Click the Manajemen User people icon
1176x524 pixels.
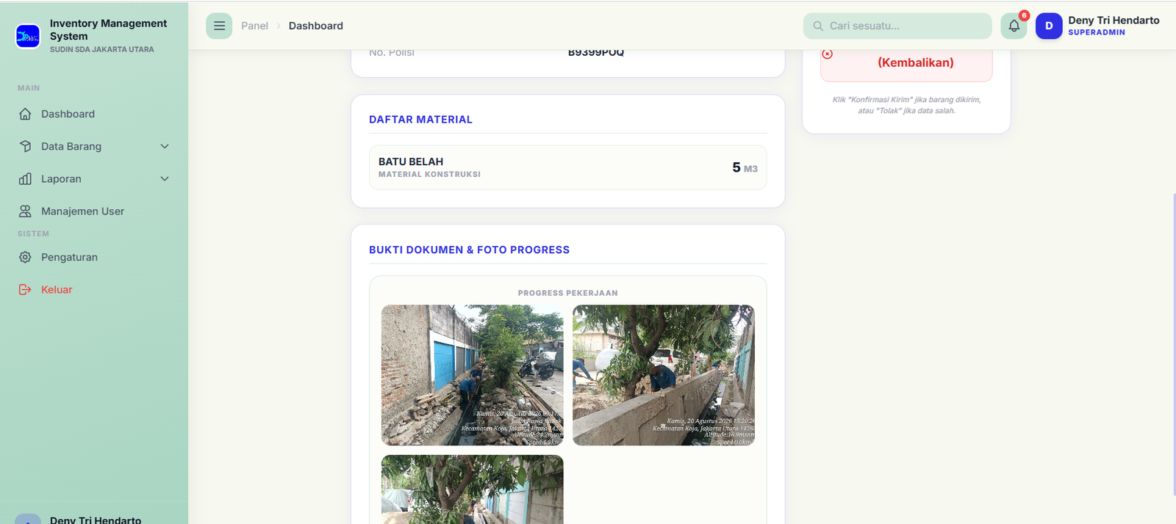coord(25,211)
